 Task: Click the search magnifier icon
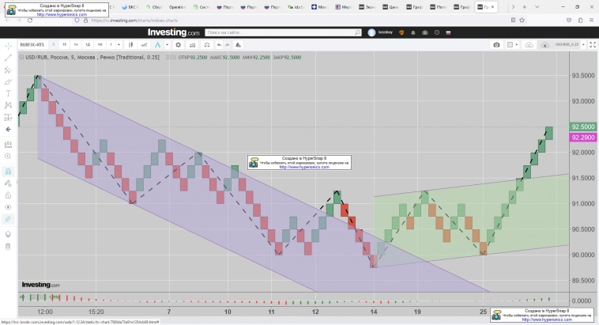coord(357,32)
